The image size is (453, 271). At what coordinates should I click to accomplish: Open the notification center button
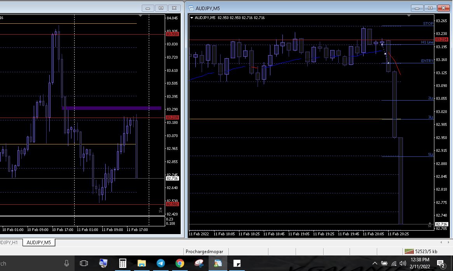click(441, 264)
